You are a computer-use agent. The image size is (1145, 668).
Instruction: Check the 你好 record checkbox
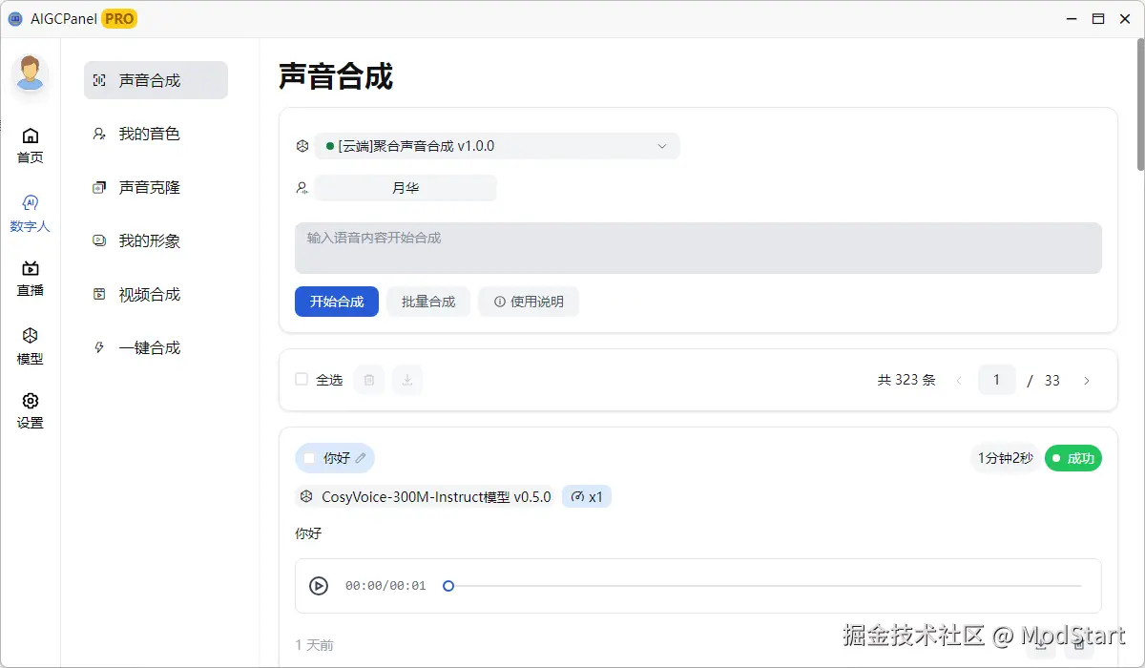coord(309,458)
